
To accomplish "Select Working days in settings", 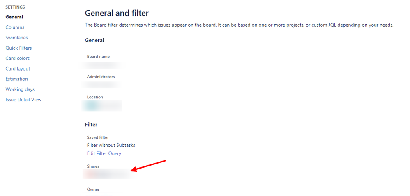I will pyautogui.click(x=20, y=89).
